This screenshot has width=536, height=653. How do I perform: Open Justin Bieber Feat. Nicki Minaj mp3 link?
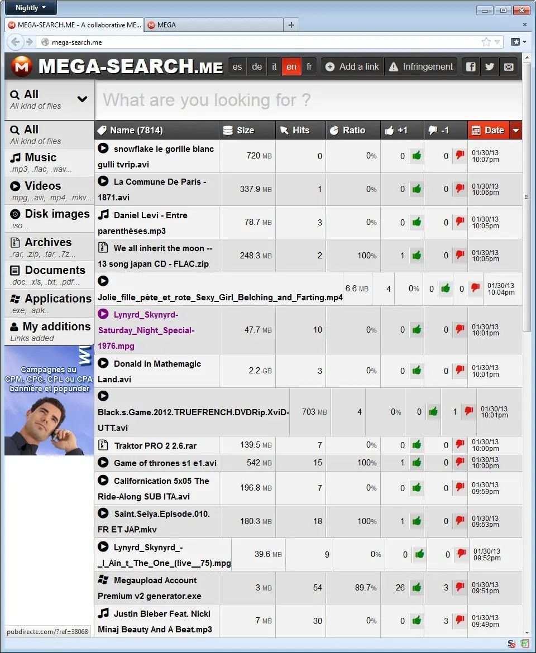(x=155, y=621)
